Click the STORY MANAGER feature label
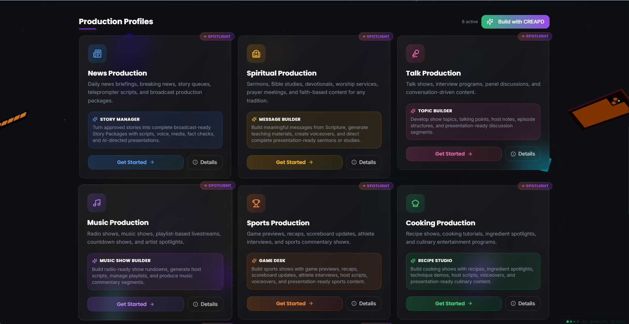This screenshot has width=629, height=324. click(120, 119)
